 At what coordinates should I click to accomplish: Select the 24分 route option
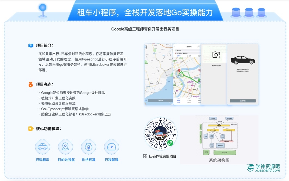tap(178, 101)
